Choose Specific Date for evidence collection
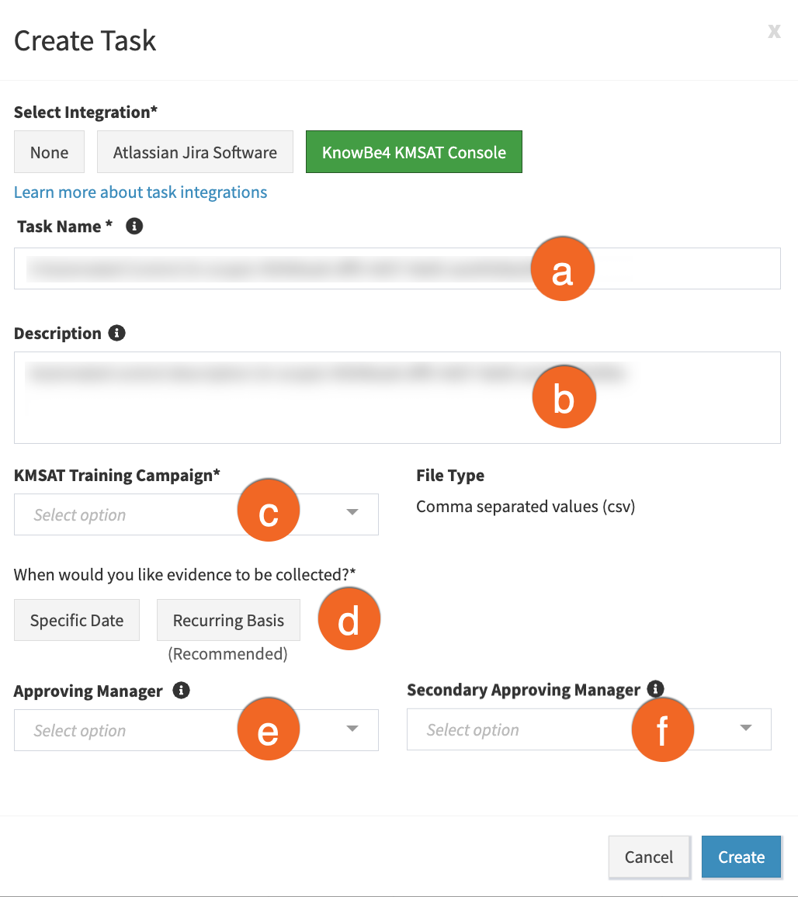 pyautogui.click(x=76, y=620)
